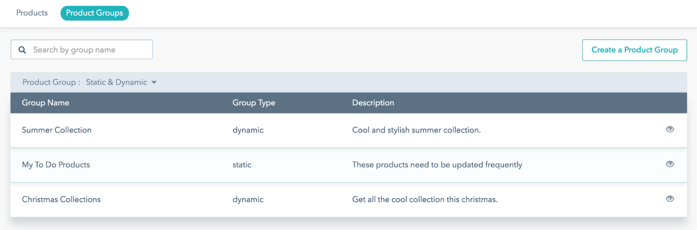Viewport: 697px width, 230px height.
Task: Open the Summer Collection group row
Action: click(x=348, y=130)
